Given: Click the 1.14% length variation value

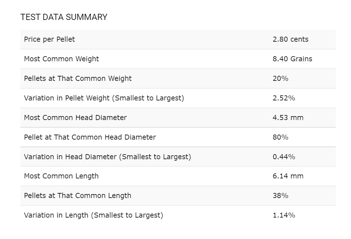Looking at the screenshot, I should tap(284, 215).
